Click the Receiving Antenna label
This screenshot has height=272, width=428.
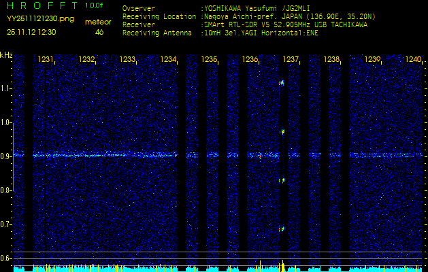pyautogui.click(x=157, y=33)
